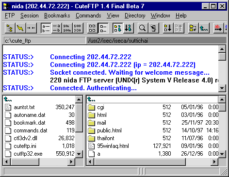
Task: Toggle sort by extension (—a —b) button
Action: 56,28
